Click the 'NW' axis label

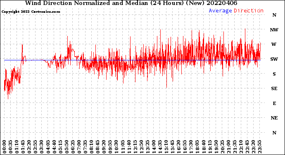(x=274, y=30)
